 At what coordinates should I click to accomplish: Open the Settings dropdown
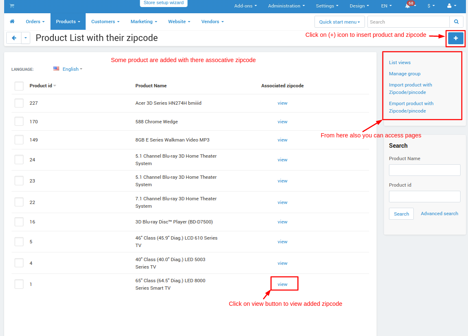(x=327, y=6)
